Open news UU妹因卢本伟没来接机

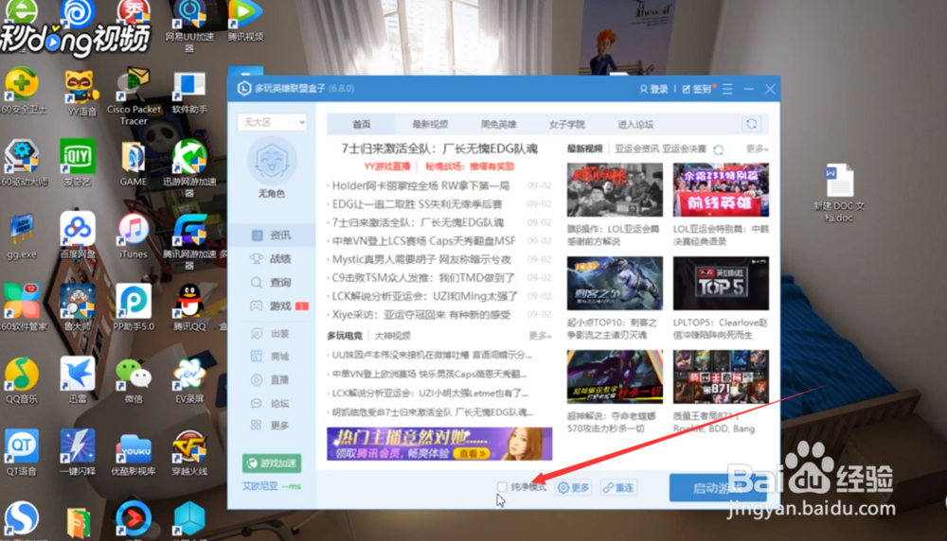click(x=431, y=355)
